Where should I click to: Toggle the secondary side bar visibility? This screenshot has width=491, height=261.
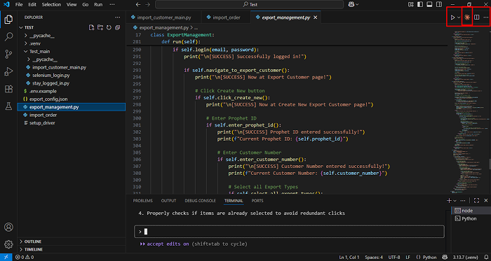438,4
